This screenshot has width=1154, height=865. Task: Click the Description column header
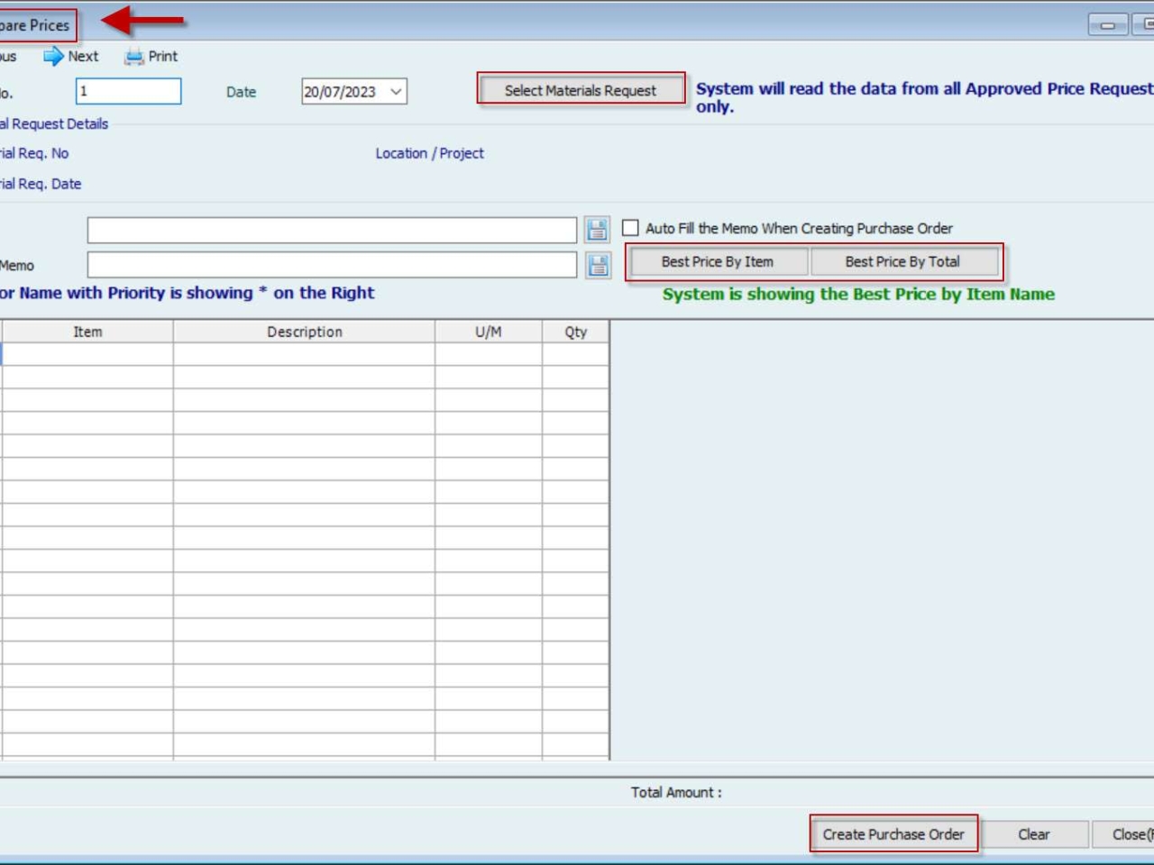coord(304,332)
